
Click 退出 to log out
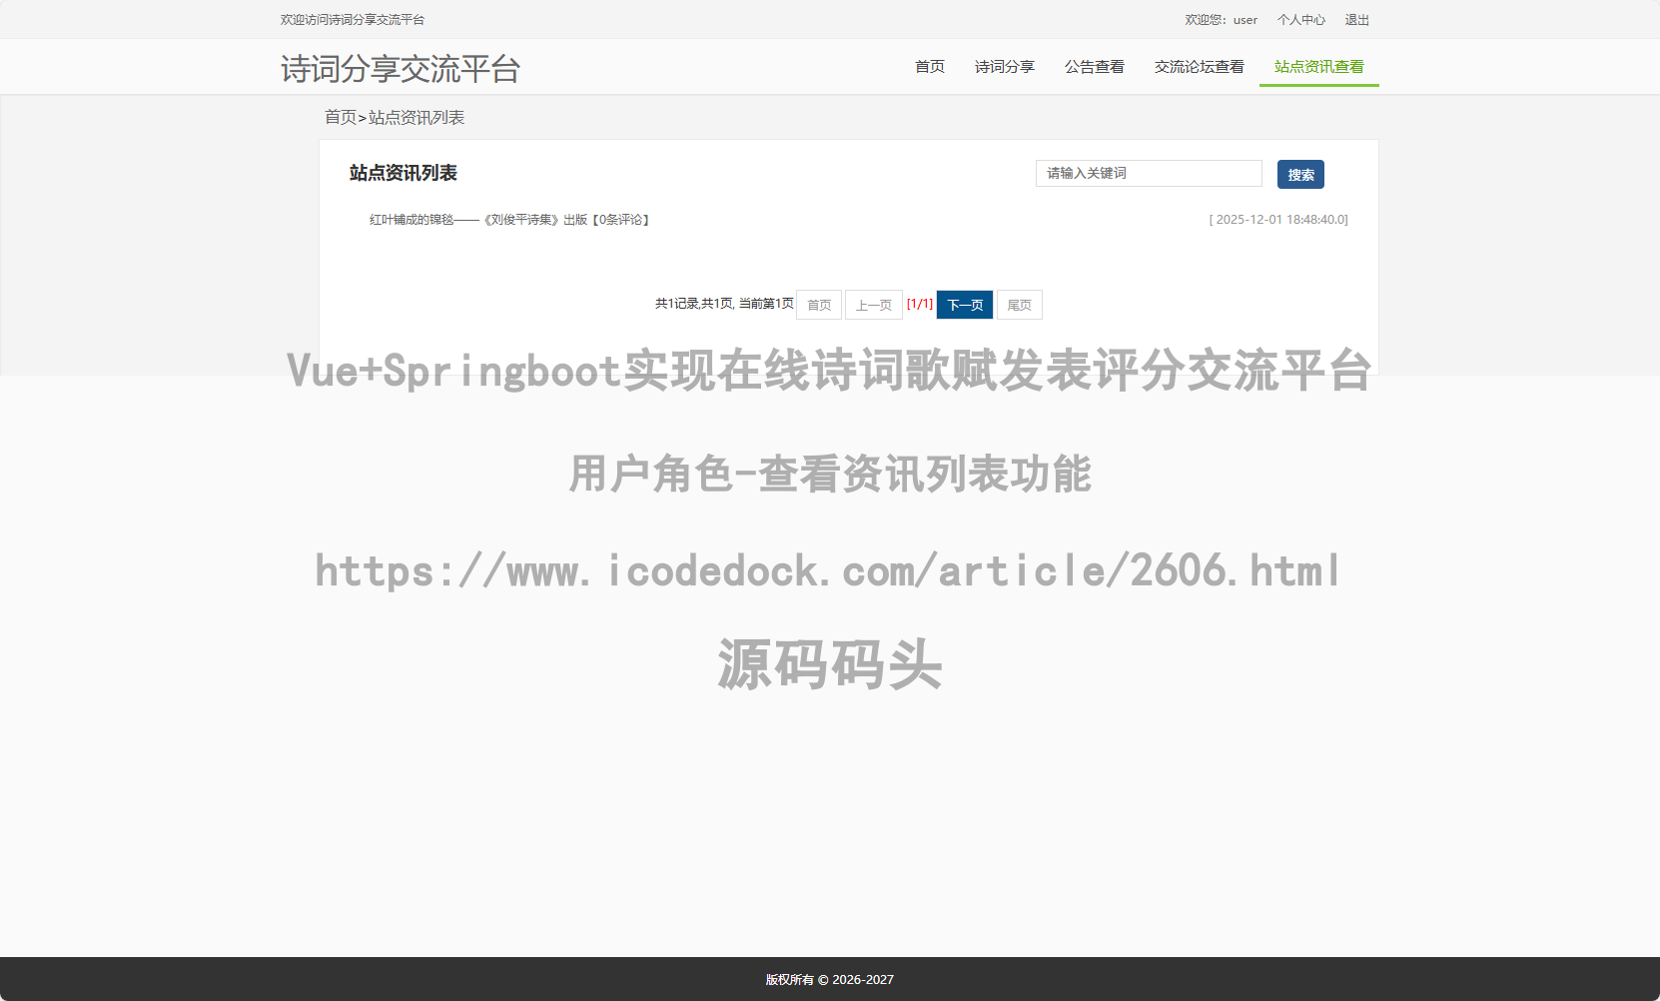pyautogui.click(x=1356, y=20)
